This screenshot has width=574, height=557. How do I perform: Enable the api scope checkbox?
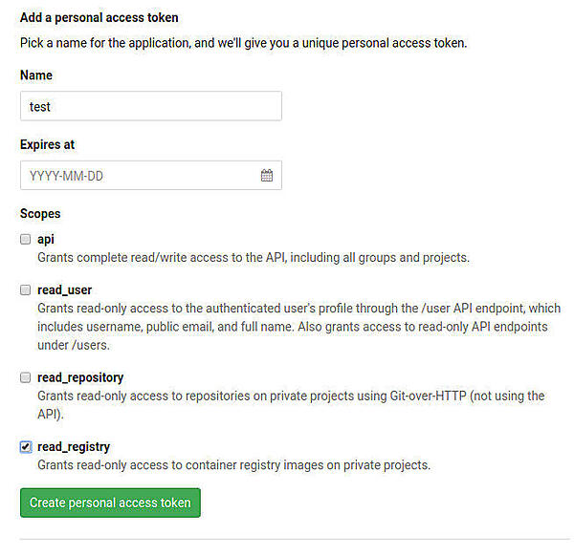click(x=26, y=240)
